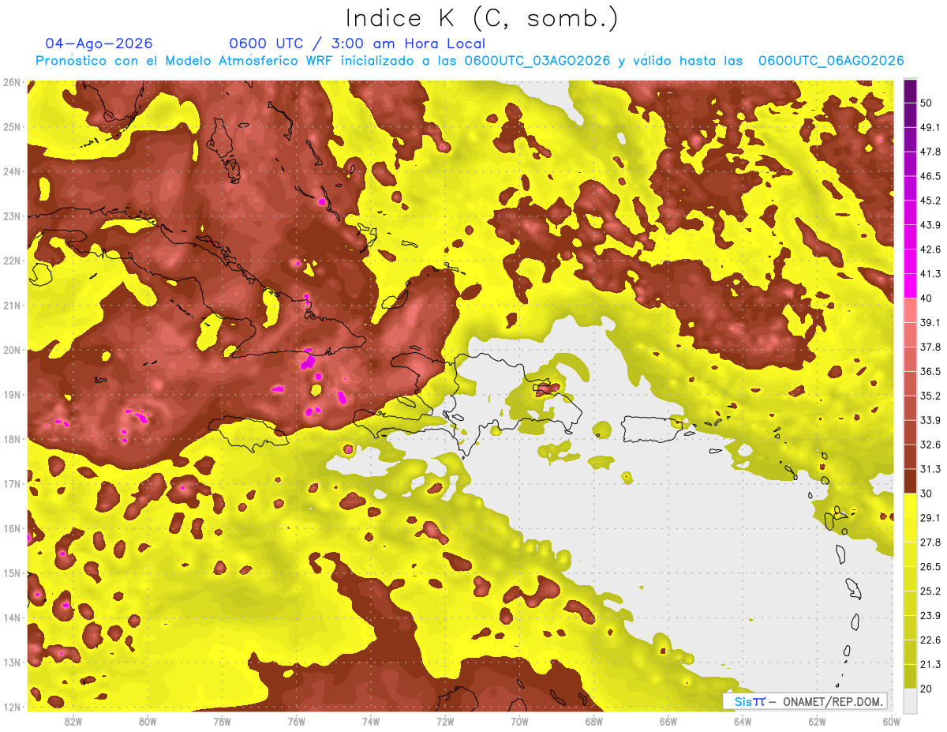This screenshot has height=732, width=947.
Task: Click the '68W' longitude axis label
Action: (x=593, y=721)
